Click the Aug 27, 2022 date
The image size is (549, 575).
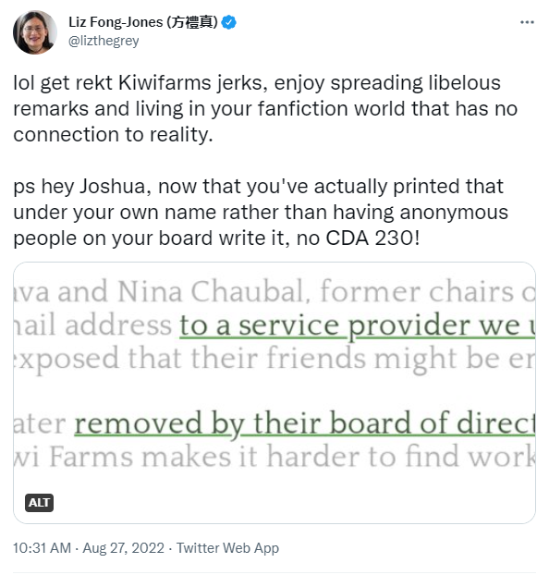[123, 548]
